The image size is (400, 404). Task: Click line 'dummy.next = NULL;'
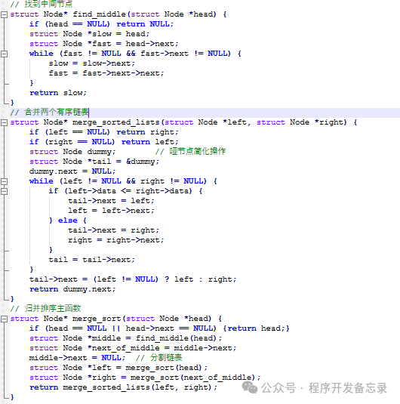(72, 171)
